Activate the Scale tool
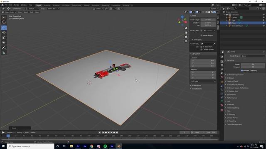The height and width of the screenshot is (149, 266). [4, 38]
